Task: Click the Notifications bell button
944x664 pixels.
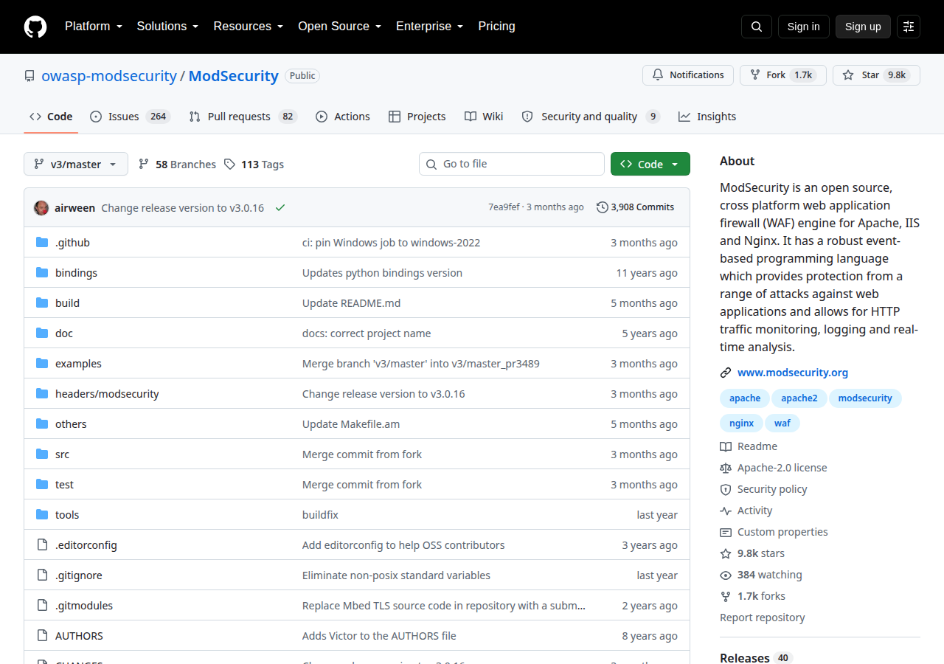Action: coord(688,75)
